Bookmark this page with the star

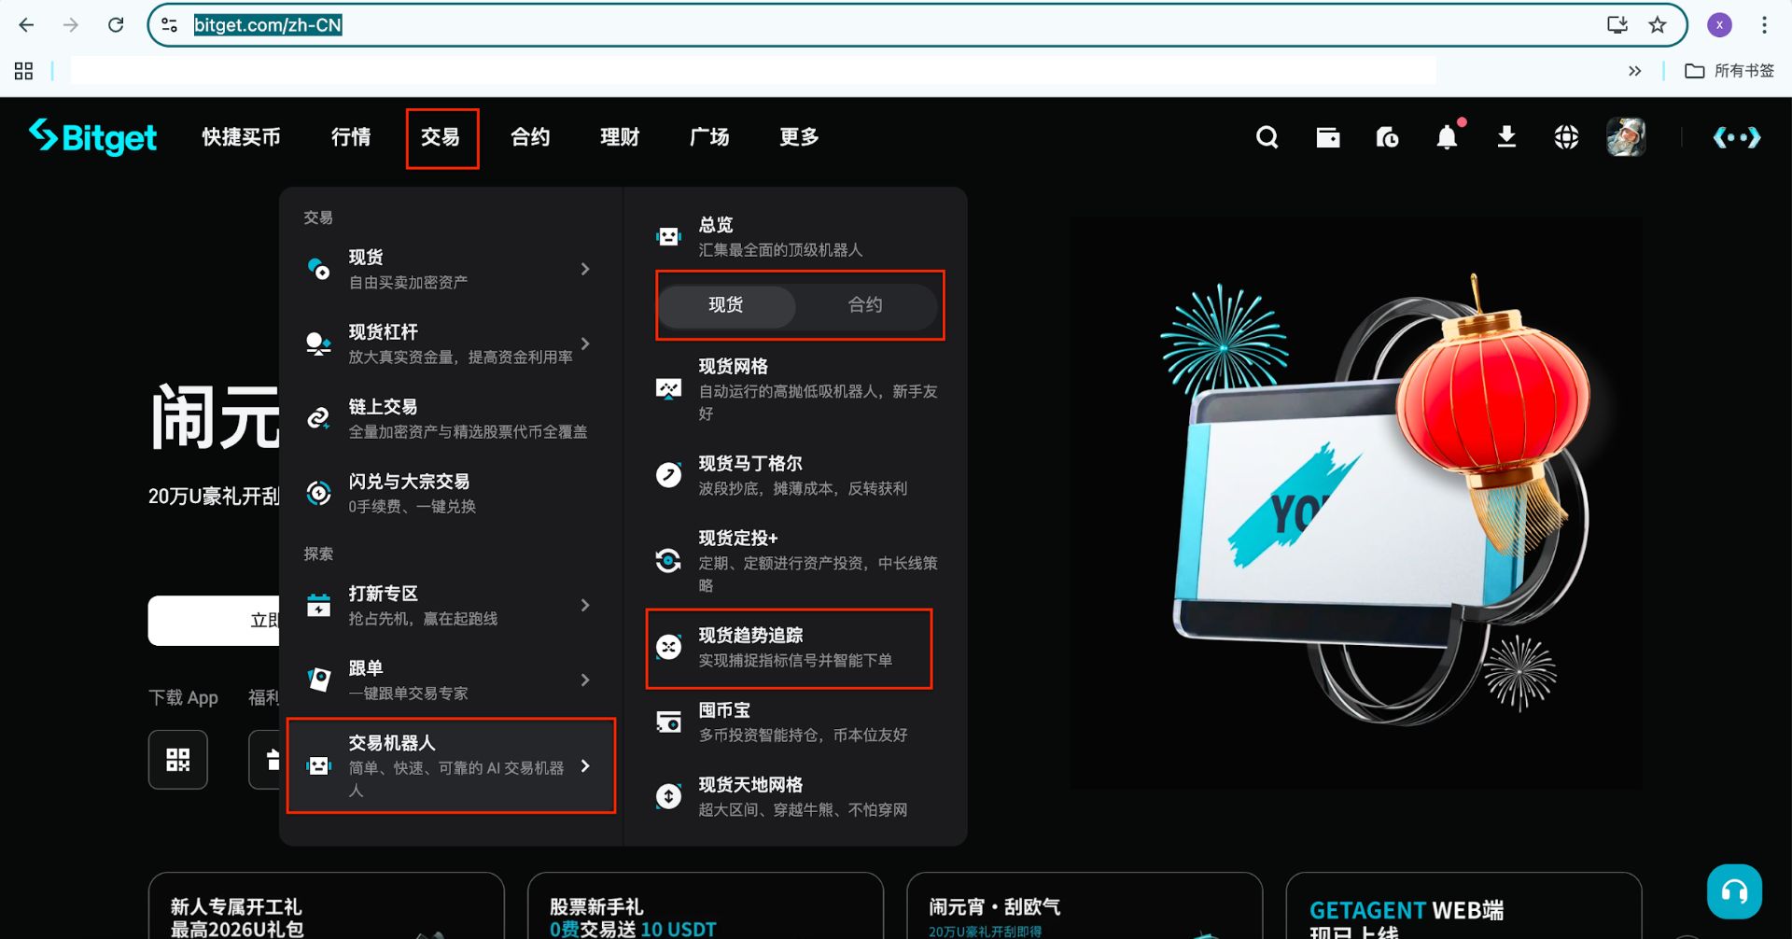[1658, 25]
